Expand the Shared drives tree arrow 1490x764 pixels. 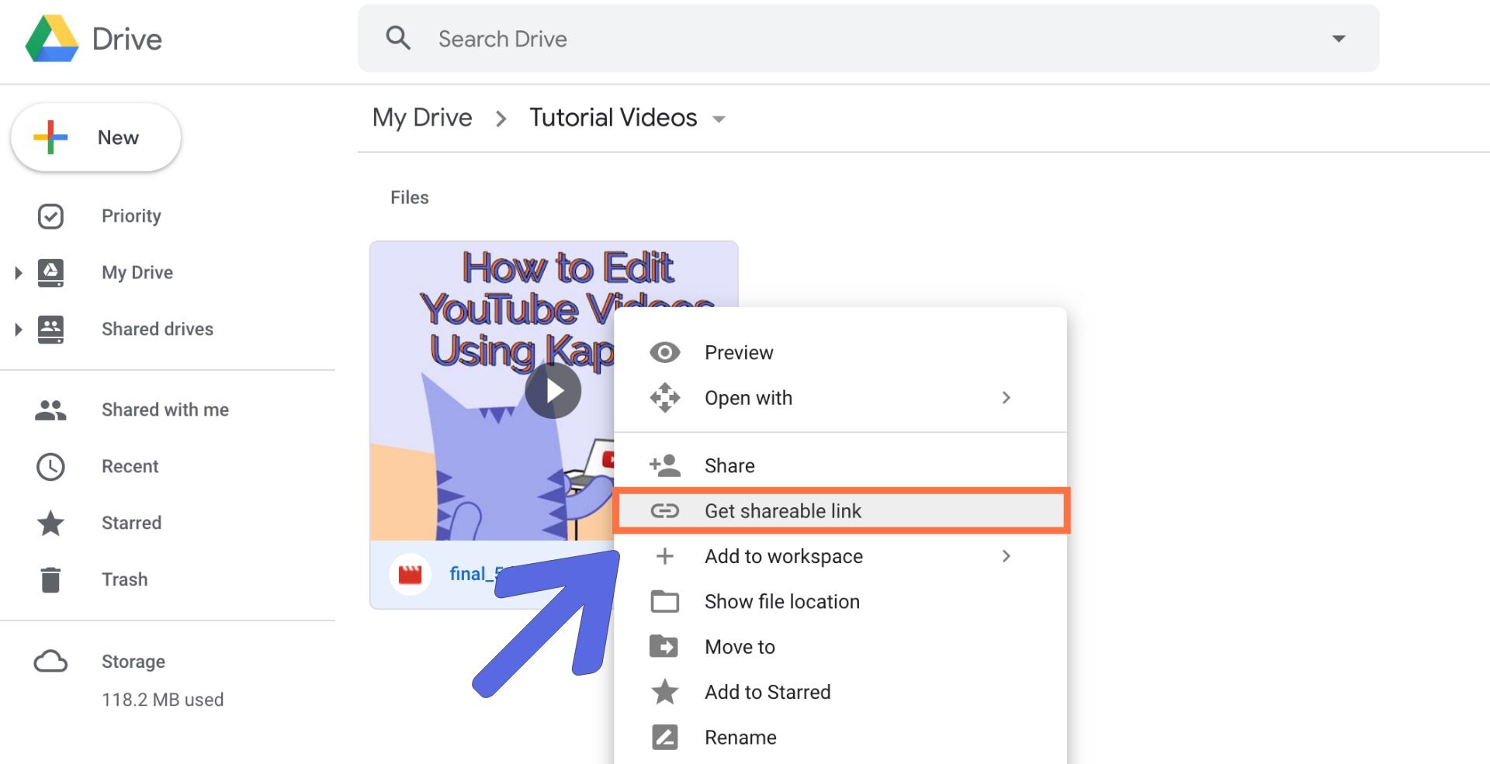click(x=19, y=330)
